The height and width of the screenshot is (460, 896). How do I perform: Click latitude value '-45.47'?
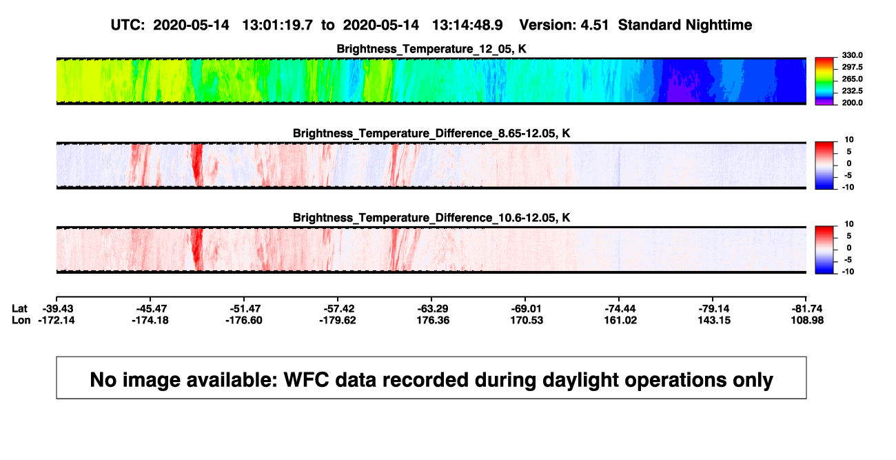click(x=150, y=308)
